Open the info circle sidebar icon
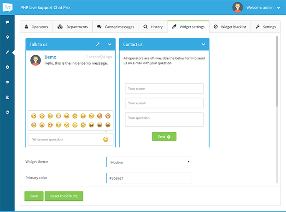This screenshot has height=212, width=286. click(7, 67)
